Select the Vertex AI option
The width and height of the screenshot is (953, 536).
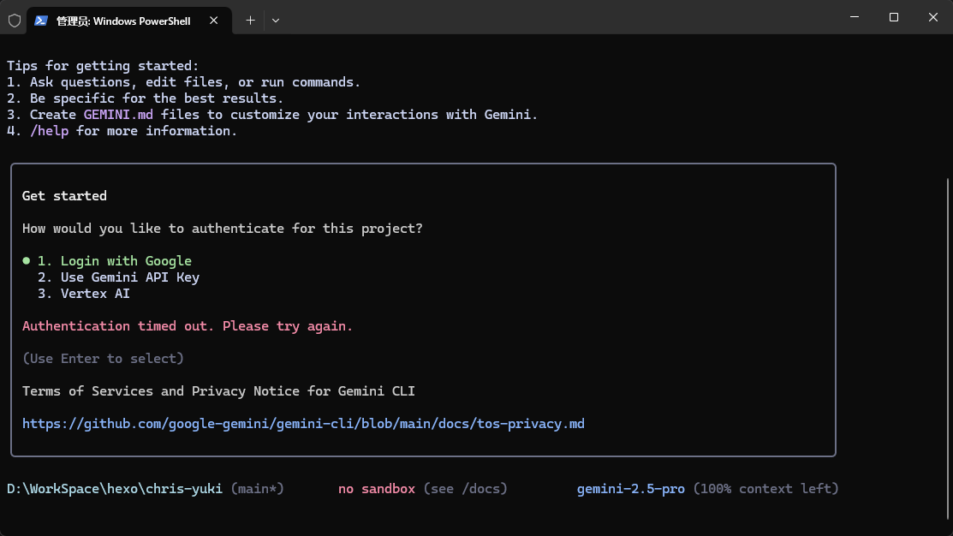[x=94, y=293]
